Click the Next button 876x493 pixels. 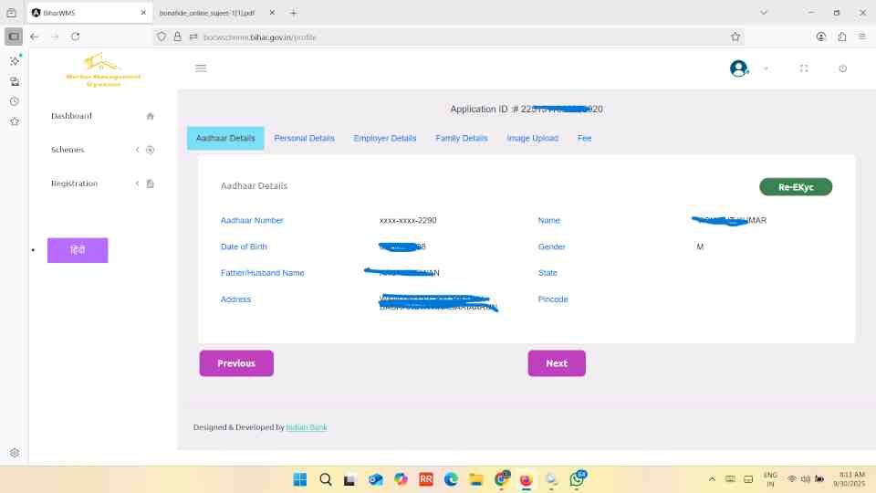(557, 363)
